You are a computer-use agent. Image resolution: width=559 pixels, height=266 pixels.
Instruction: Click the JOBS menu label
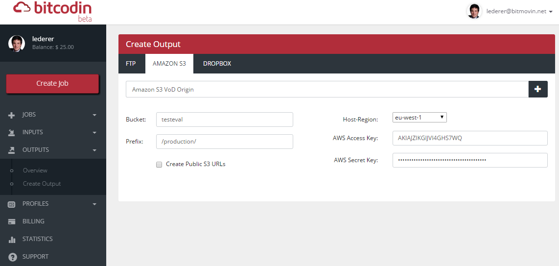pyautogui.click(x=29, y=115)
